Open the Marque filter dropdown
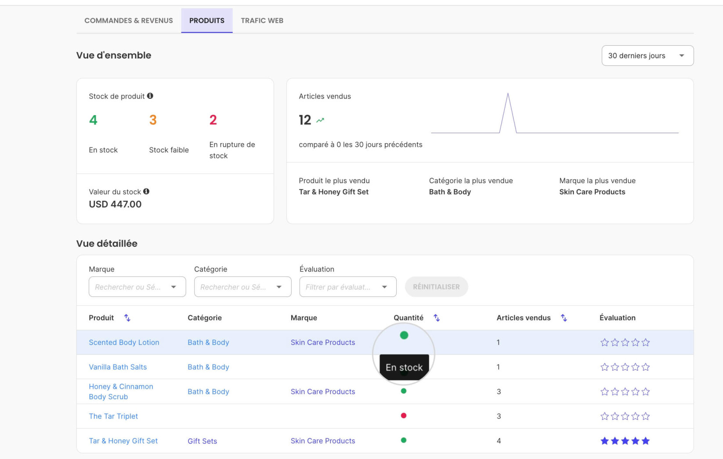Screen dimensions: 723x459 pos(137,287)
